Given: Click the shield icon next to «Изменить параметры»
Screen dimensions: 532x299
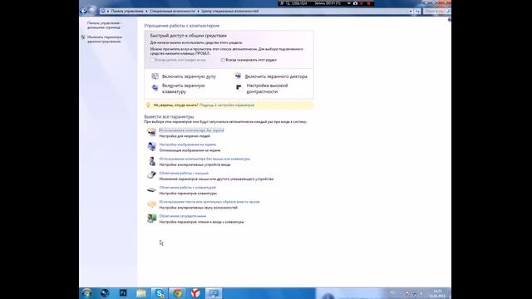Looking at the screenshot, I should (83, 37).
